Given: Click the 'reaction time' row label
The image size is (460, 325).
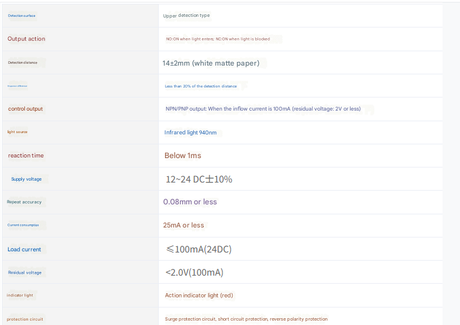Looking at the screenshot, I should (x=26, y=156).
